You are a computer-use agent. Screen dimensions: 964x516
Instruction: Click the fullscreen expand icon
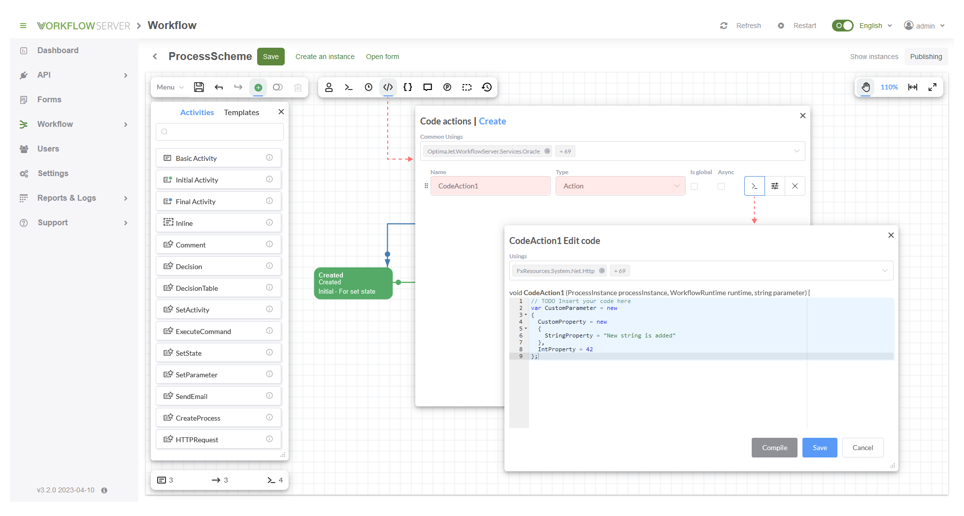pyautogui.click(x=932, y=87)
